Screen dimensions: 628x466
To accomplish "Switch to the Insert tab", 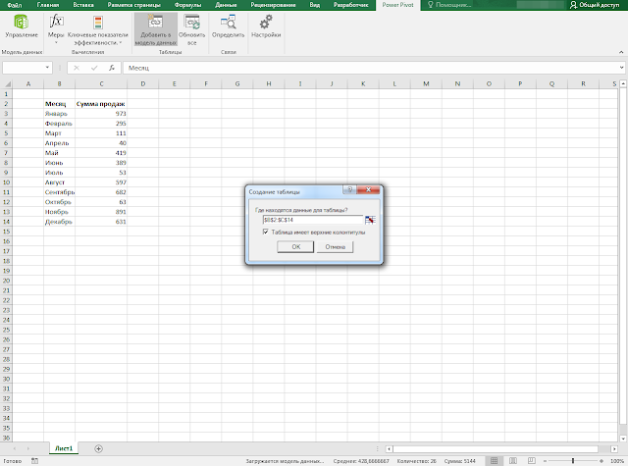I will pyautogui.click(x=83, y=5).
